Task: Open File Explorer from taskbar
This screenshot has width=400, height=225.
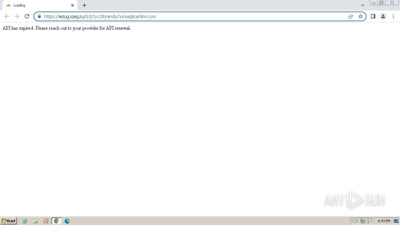Action: [x=35, y=221]
